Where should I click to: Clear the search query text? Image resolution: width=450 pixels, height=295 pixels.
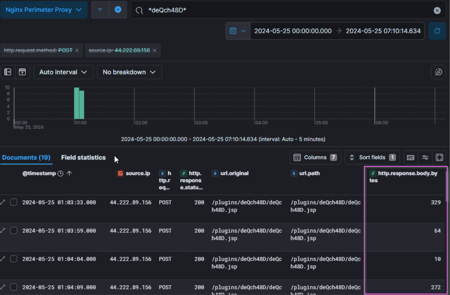coord(437,11)
